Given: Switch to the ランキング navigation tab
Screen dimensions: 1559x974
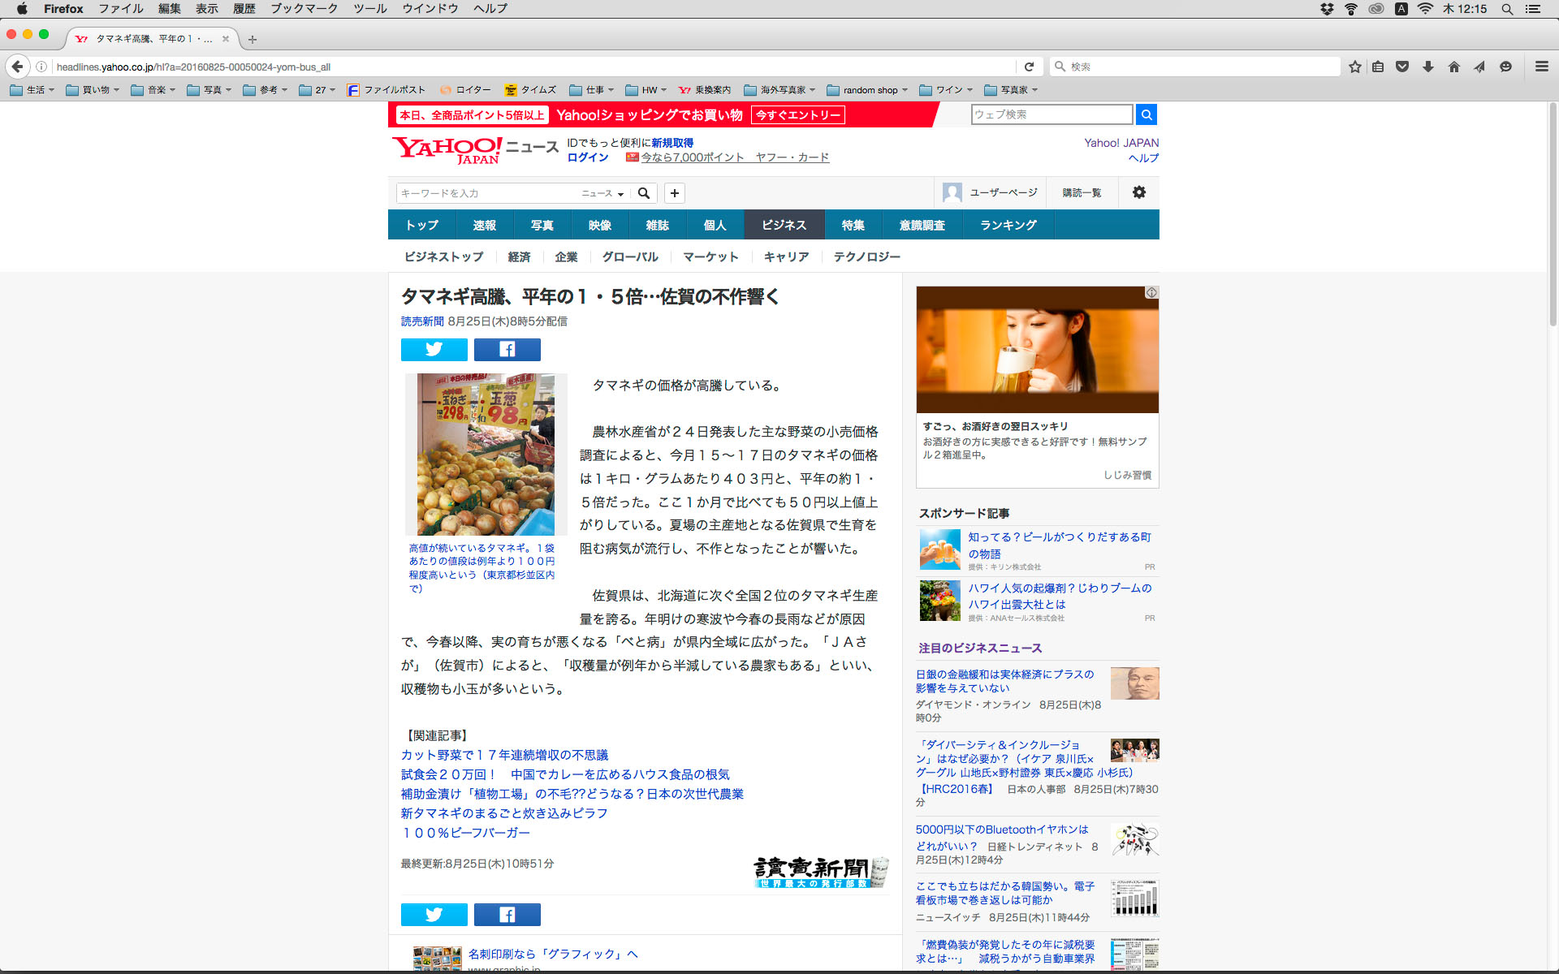Looking at the screenshot, I should [x=1008, y=225].
